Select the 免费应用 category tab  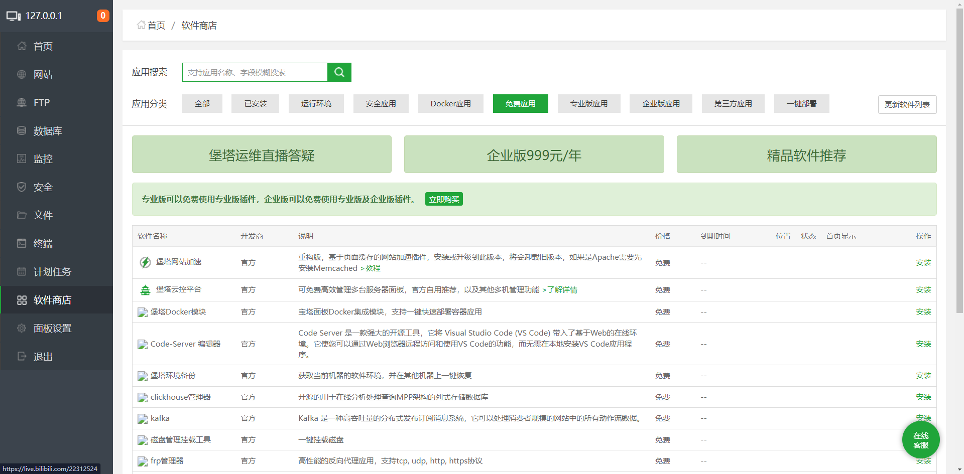[521, 103]
